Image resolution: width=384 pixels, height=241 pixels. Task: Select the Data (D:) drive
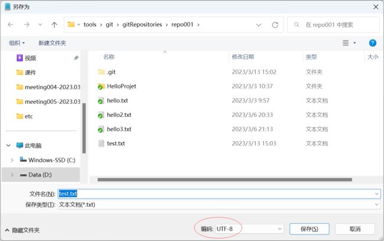(40, 175)
